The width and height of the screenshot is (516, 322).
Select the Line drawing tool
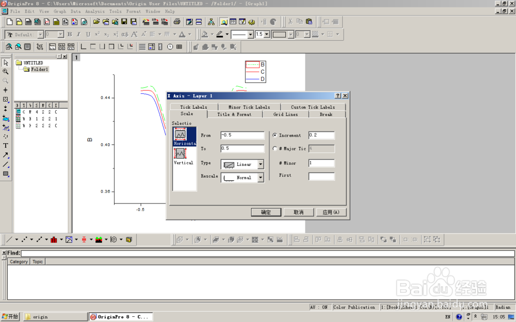(6, 164)
